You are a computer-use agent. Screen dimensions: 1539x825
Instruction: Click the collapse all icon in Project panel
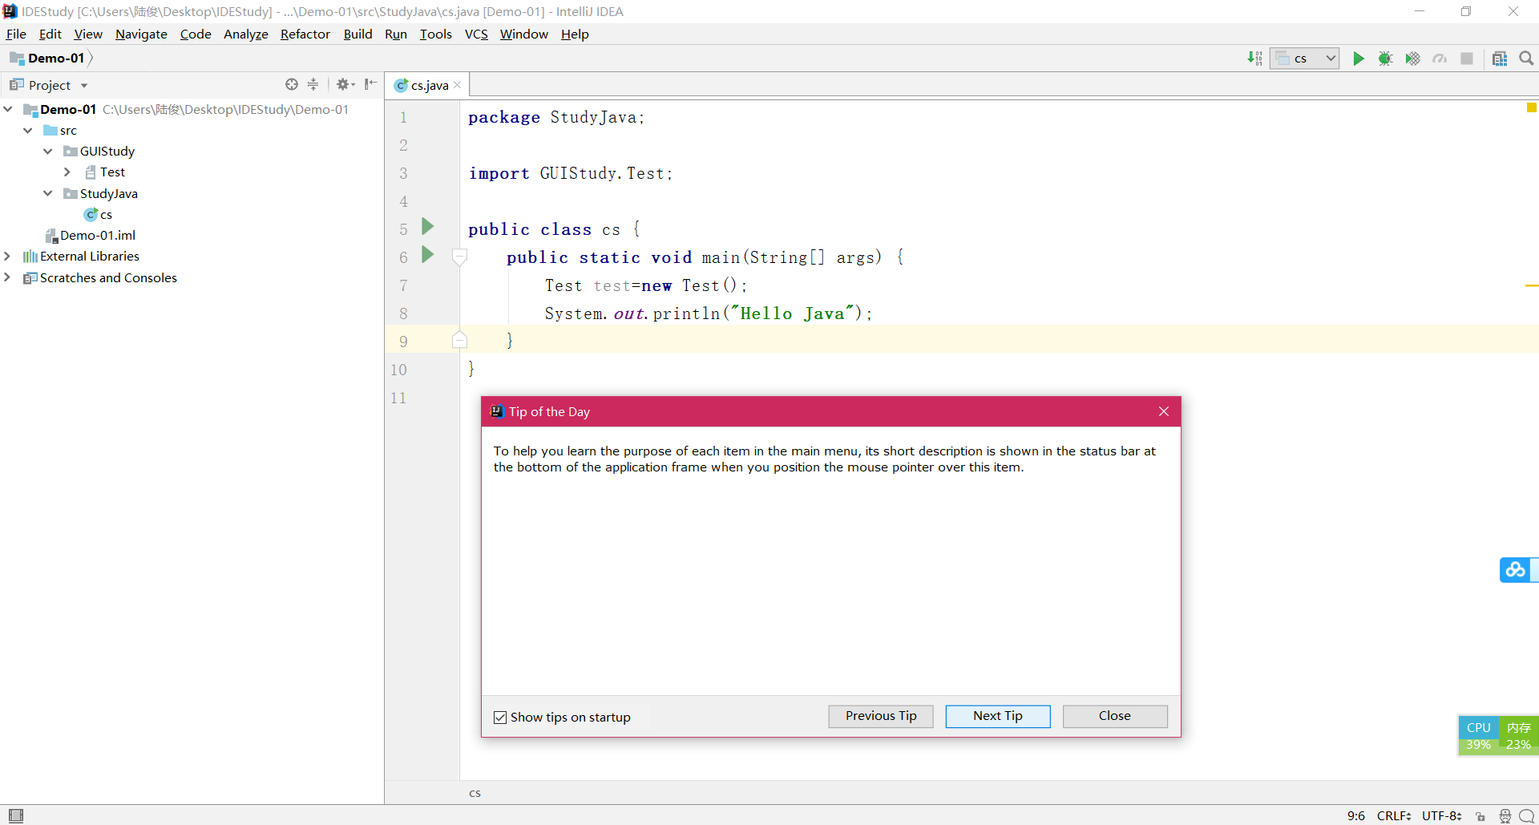click(313, 84)
